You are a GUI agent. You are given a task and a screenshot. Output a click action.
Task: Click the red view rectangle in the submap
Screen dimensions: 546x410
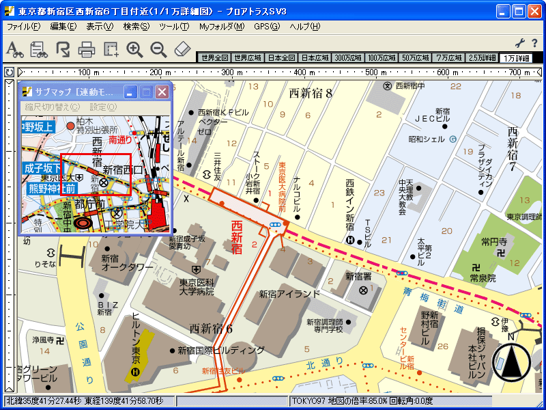96,174
